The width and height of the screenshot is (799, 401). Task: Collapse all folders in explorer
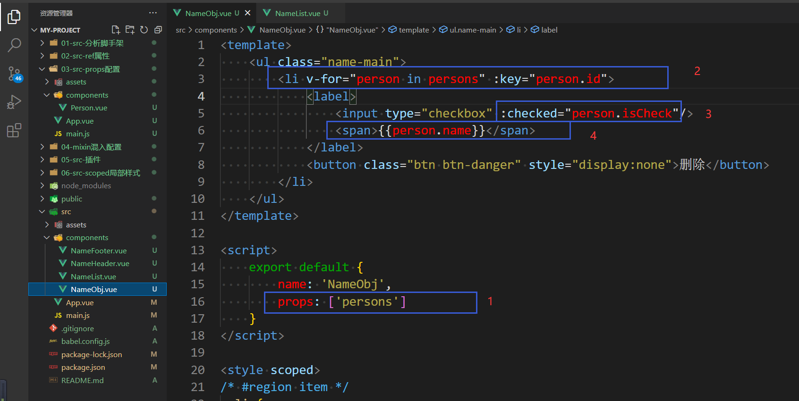[x=158, y=30]
